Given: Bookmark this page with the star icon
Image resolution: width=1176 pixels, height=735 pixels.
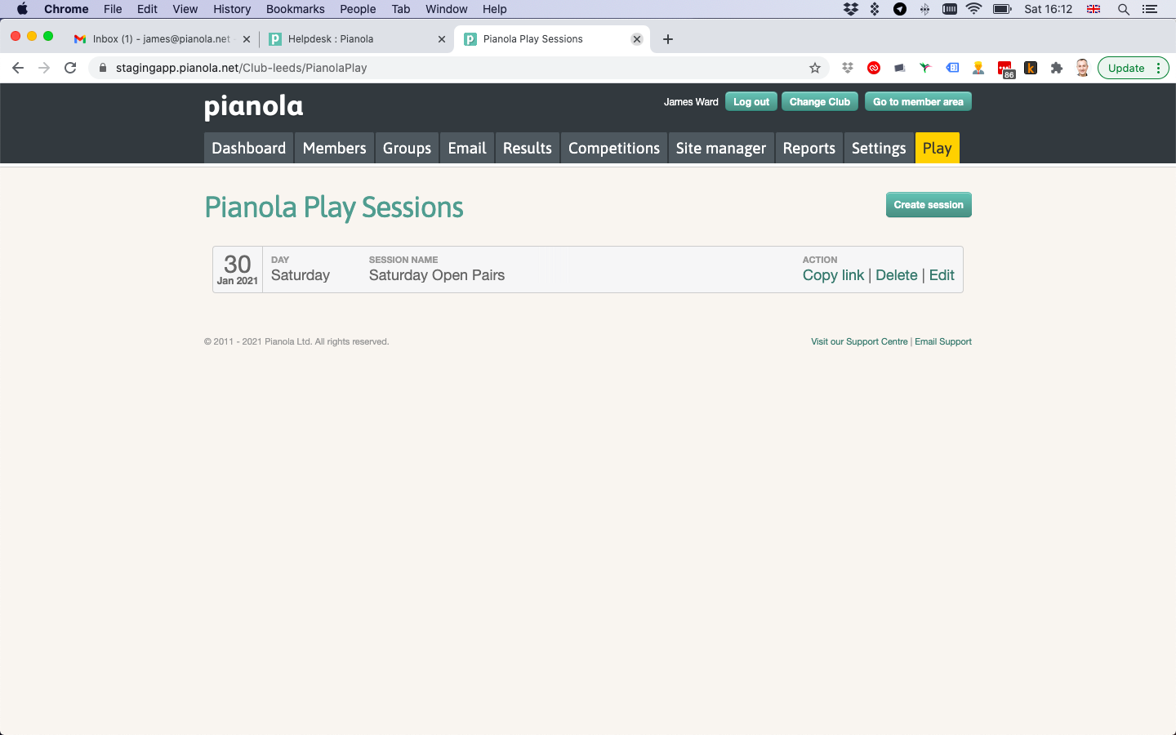Looking at the screenshot, I should (x=814, y=68).
